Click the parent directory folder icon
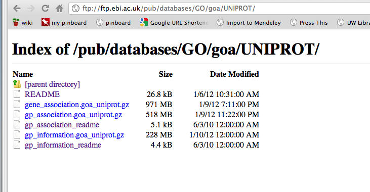Viewport: 370px width, 192px height. [17, 84]
